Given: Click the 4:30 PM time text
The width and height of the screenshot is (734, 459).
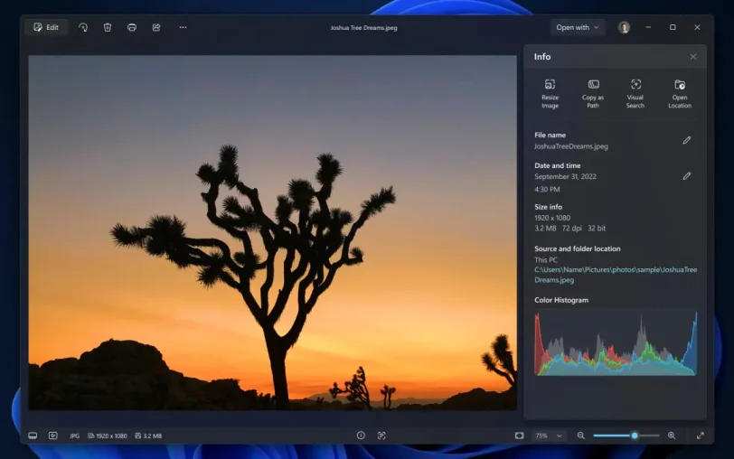Looking at the screenshot, I should coord(547,189).
